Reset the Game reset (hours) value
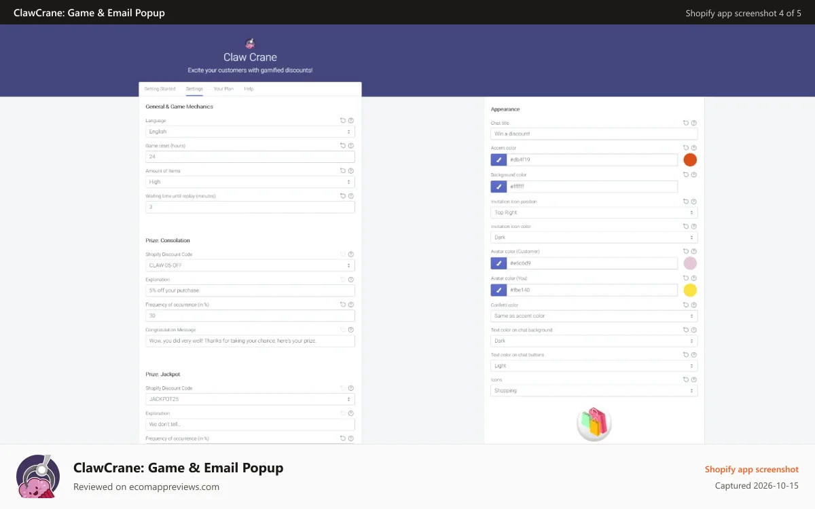The width and height of the screenshot is (815, 509). click(x=343, y=145)
